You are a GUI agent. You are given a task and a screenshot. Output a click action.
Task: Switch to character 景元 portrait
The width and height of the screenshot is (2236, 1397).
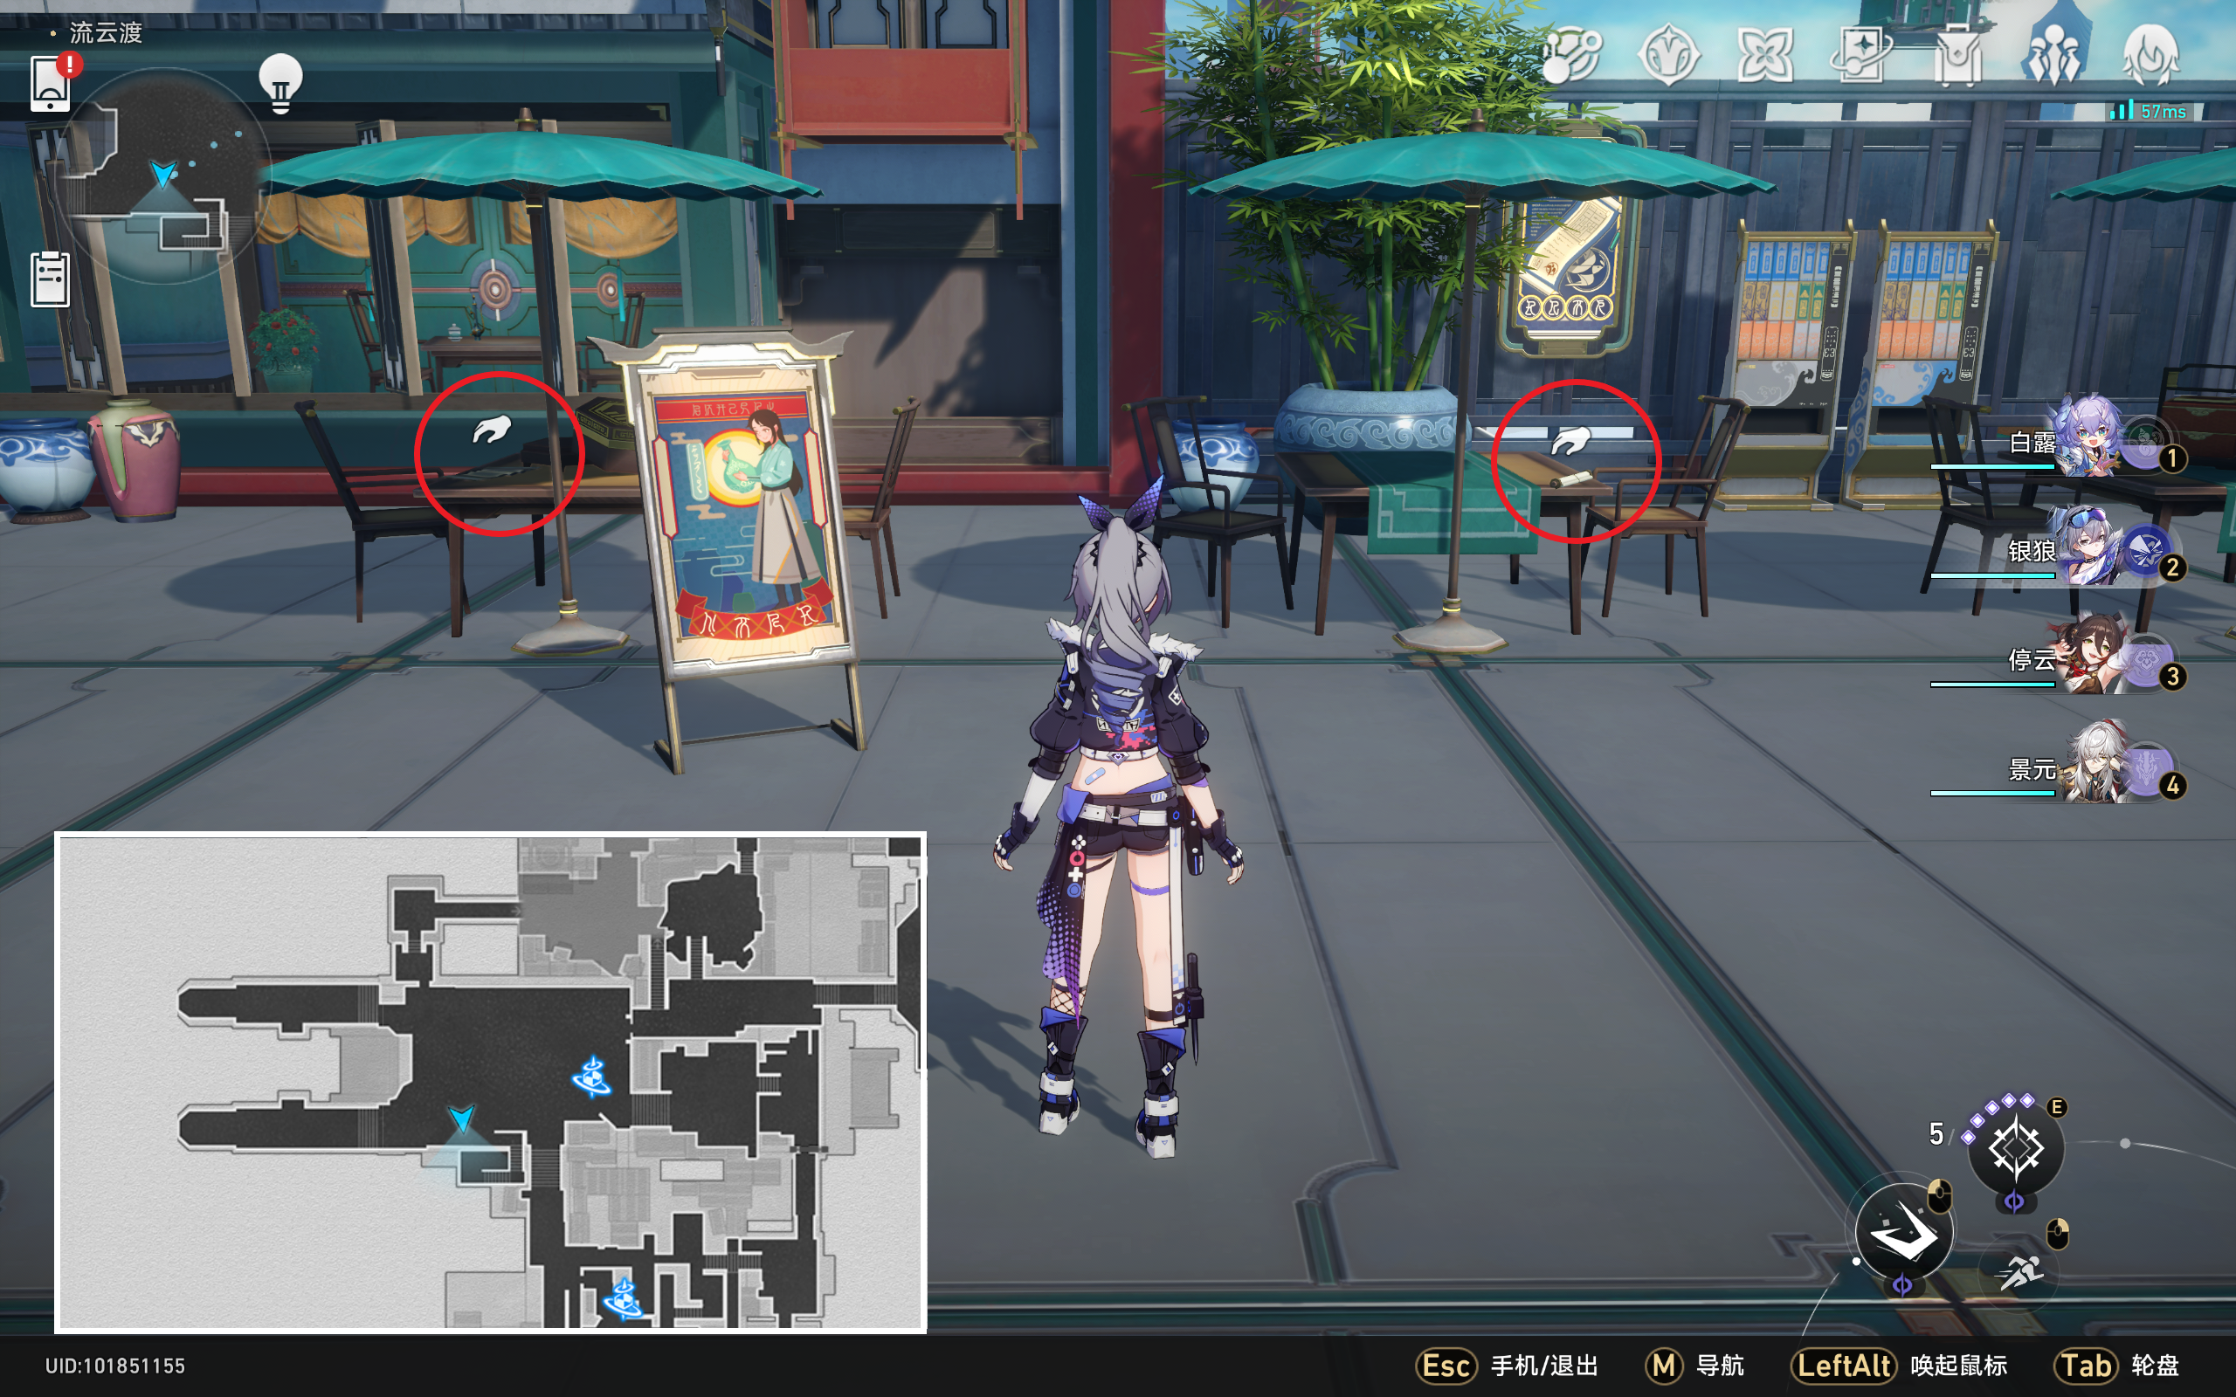point(2093,763)
